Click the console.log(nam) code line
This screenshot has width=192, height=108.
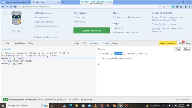pyautogui.click(x=11, y=64)
